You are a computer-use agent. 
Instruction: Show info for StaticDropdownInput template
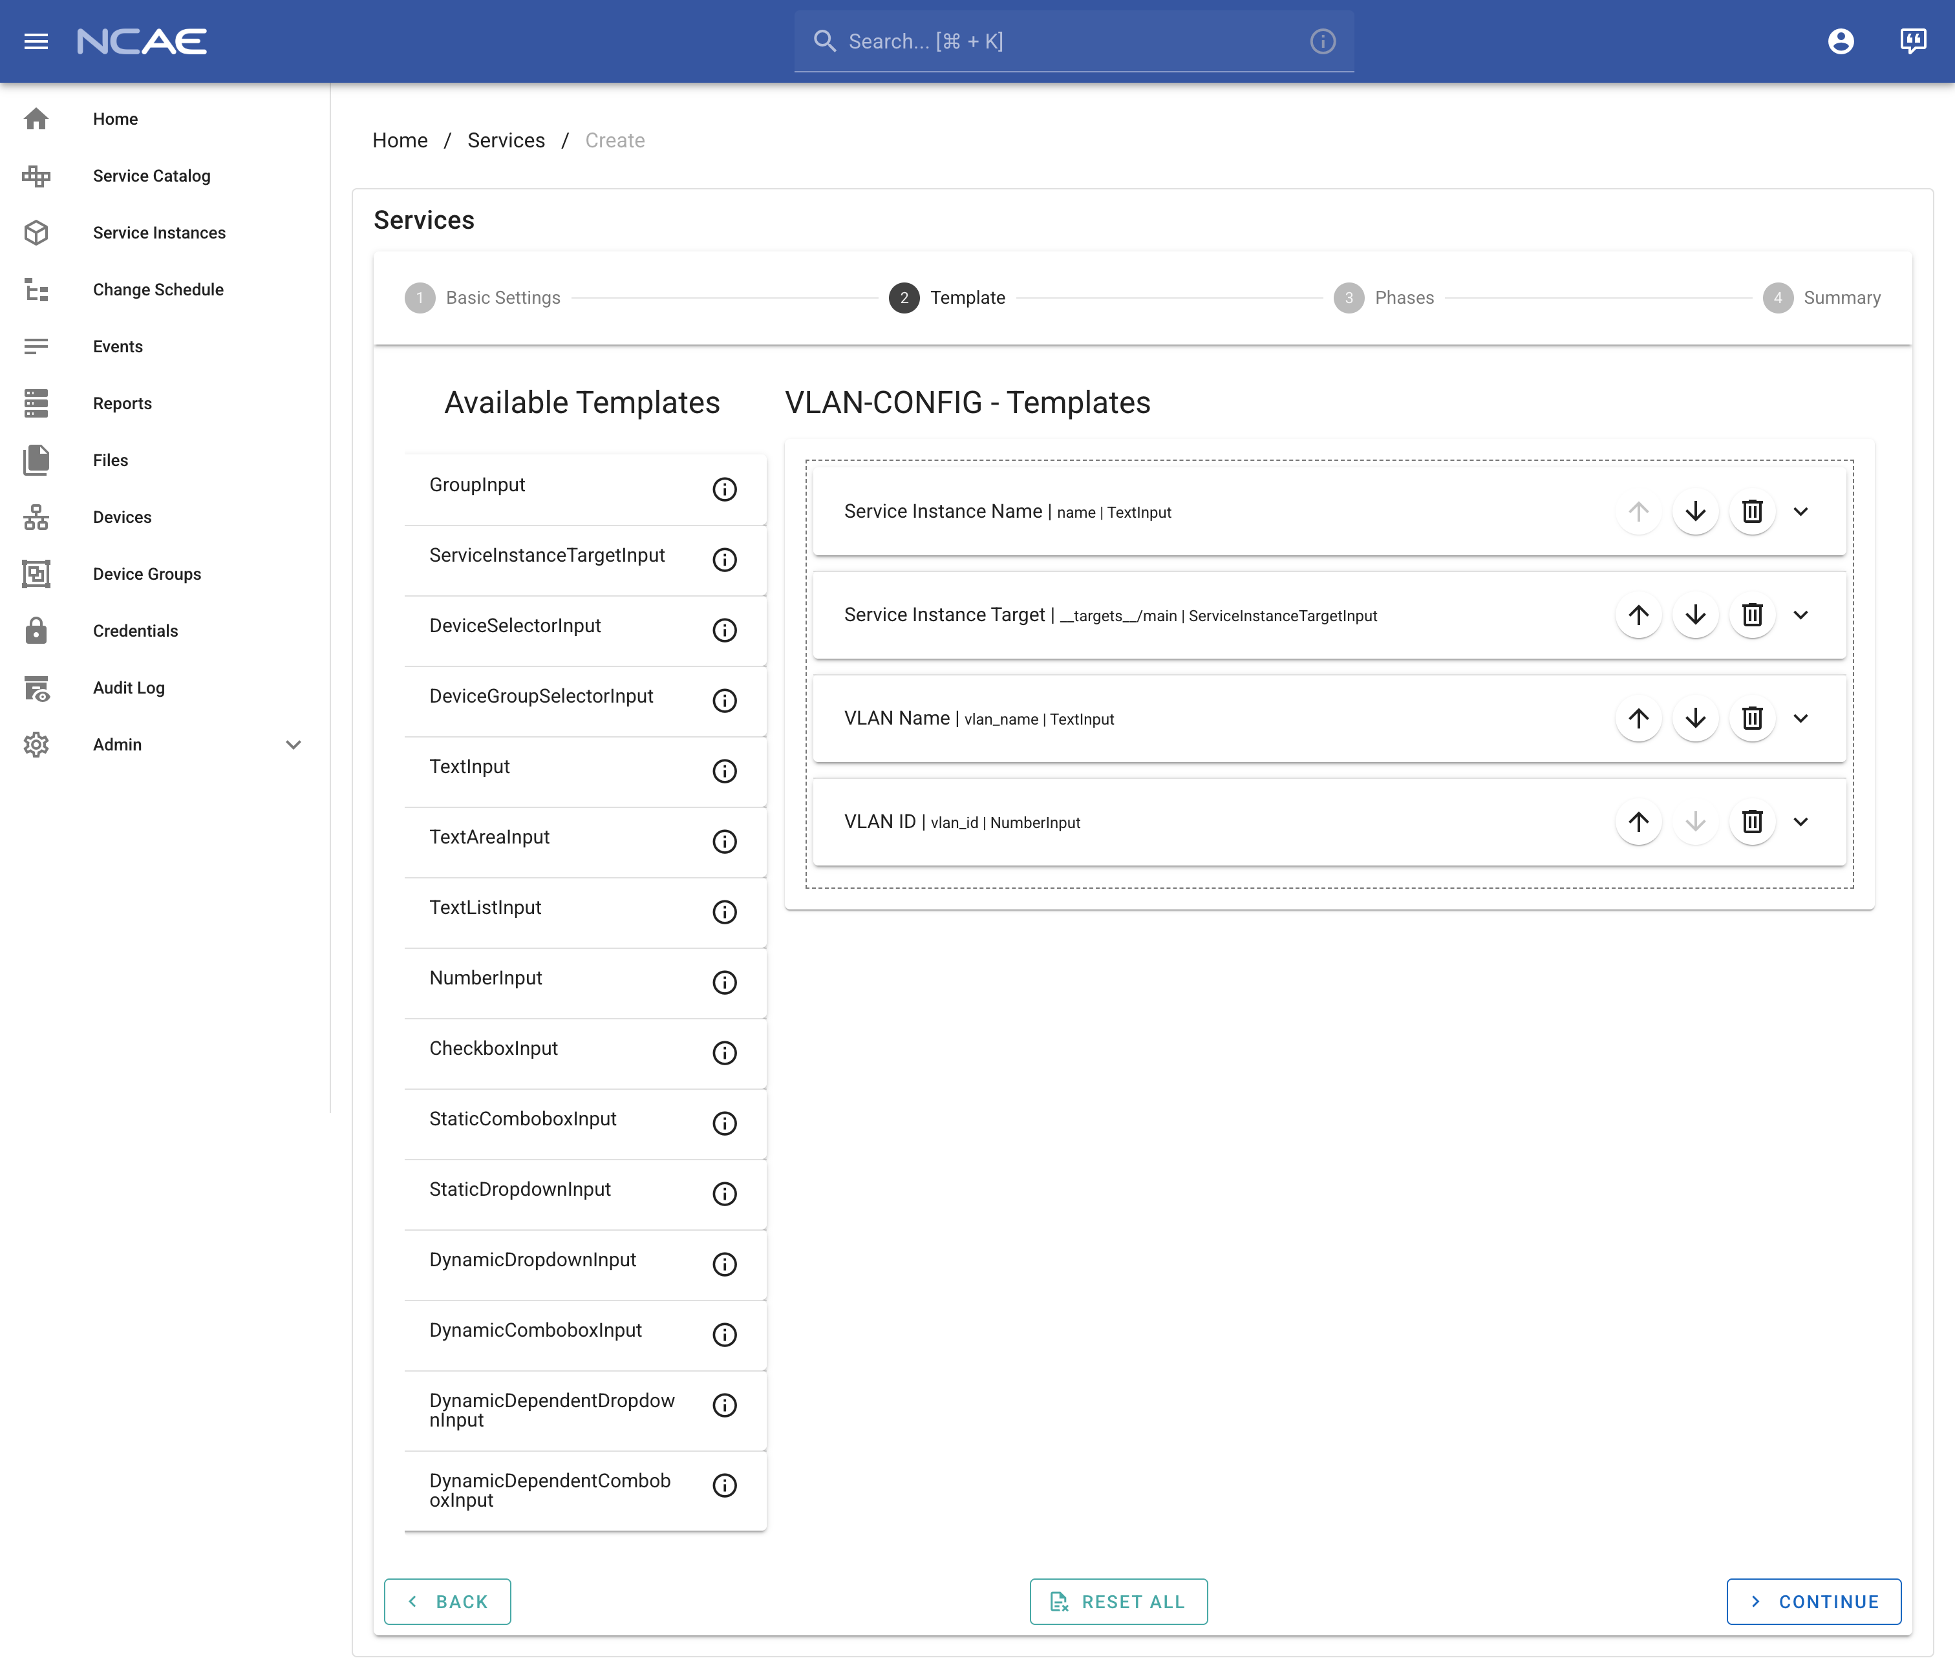point(725,1193)
